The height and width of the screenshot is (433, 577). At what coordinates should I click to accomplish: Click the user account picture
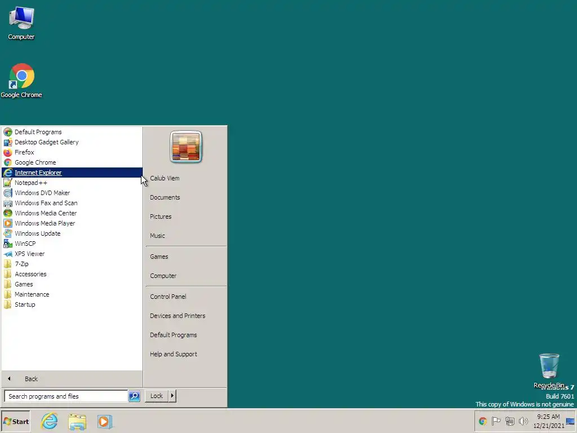coord(186,147)
